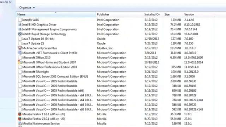Screen dimensions: 226x127
Task: Select the Intel(R) WiDi entry name
Action: [x=30, y=20]
